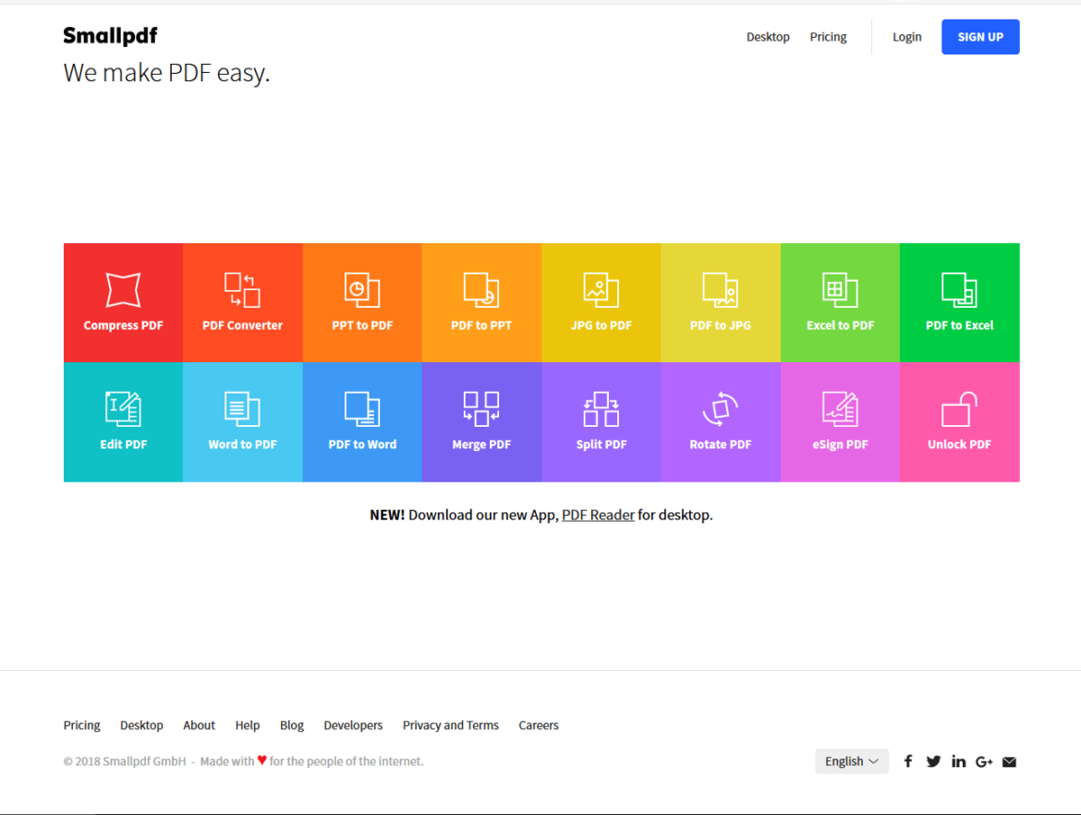1081x815 pixels.
Task: Click the Smallpdf logo in header
Action: 110,36
